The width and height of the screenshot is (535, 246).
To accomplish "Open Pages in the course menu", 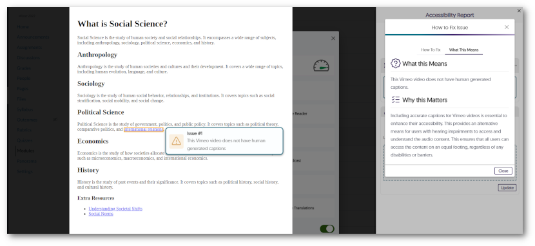I will (23, 89).
